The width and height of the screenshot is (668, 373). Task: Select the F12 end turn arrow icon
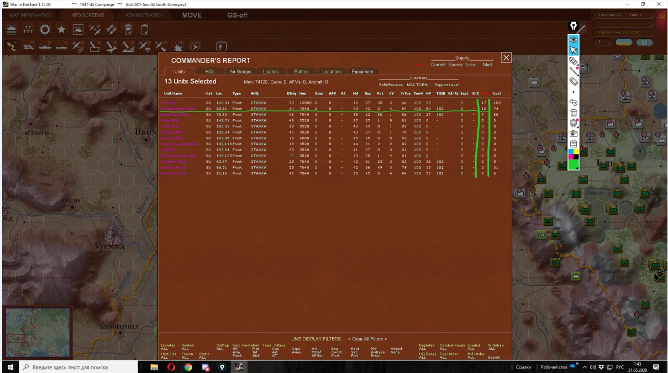click(x=195, y=46)
